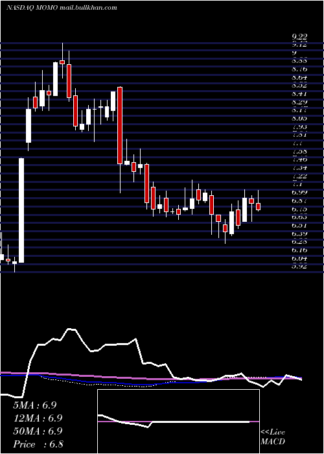Select the longest red candlestick dropping from 8.52
Viewport: 324px width, 454px height.
point(119,125)
